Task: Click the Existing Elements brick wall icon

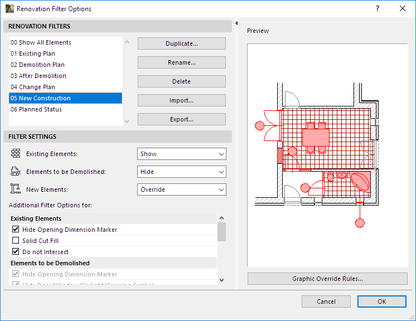Action: pyautogui.click(x=16, y=154)
